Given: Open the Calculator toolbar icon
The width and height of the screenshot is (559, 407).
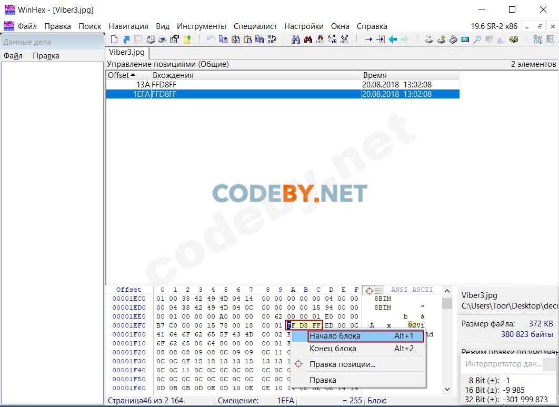Looking at the screenshot, I should [465, 39].
